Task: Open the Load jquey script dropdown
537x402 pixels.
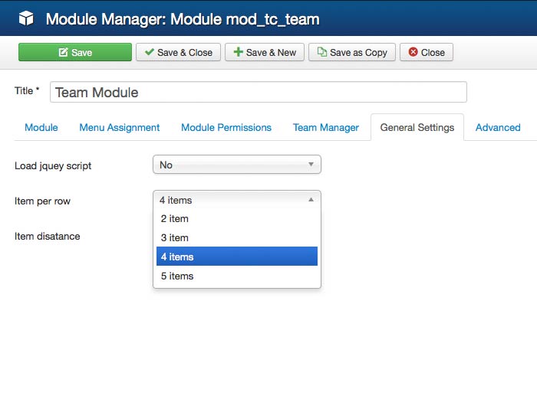Action: pyautogui.click(x=236, y=165)
